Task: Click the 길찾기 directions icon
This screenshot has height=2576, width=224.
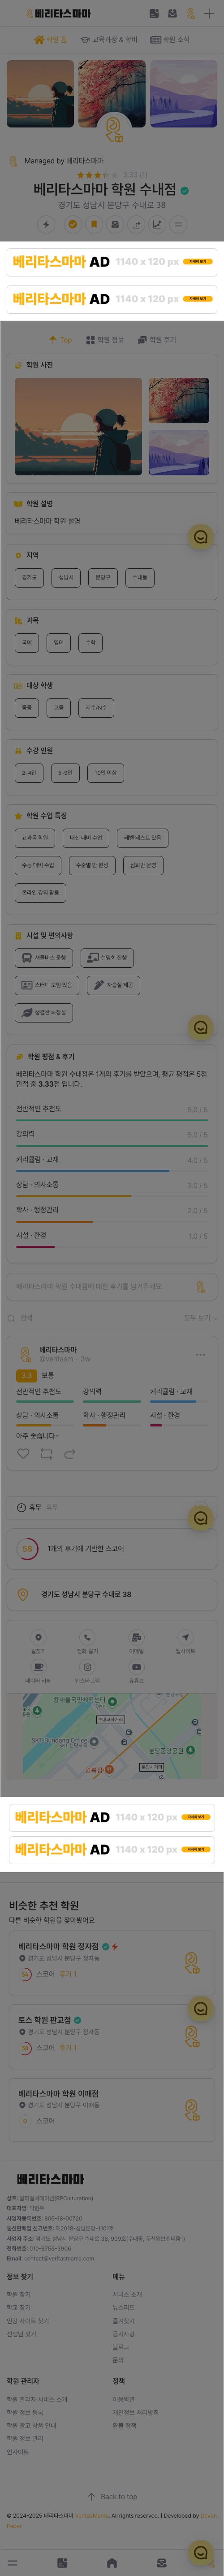Action: pos(38,1641)
